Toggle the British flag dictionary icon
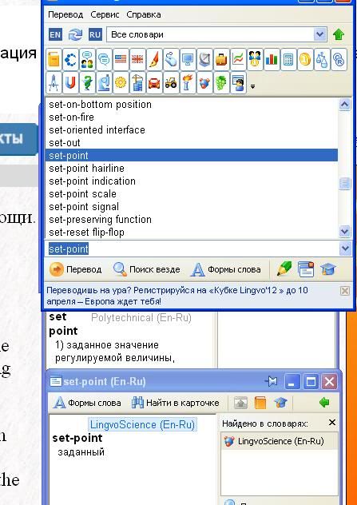The image size is (357, 505). (137, 60)
